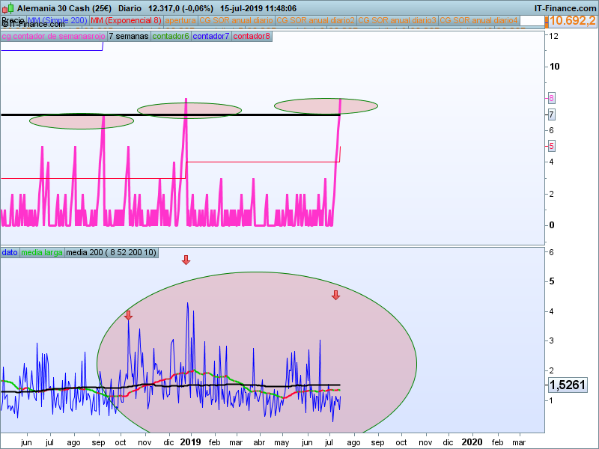Viewport: 599px width, 449px height.
Task: Select the 'dato' label in lower panel
Action: coord(10,253)
